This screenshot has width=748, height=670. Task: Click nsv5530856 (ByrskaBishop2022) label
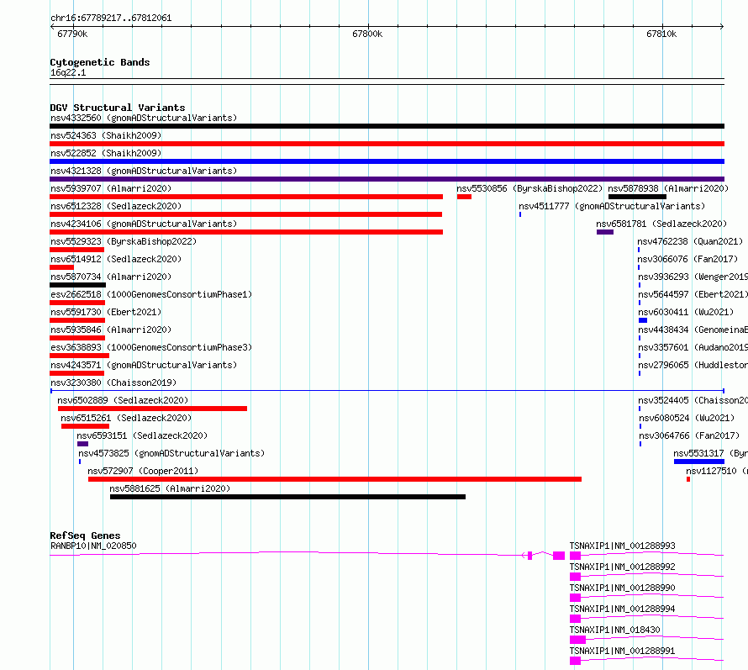tap(529, 188)
